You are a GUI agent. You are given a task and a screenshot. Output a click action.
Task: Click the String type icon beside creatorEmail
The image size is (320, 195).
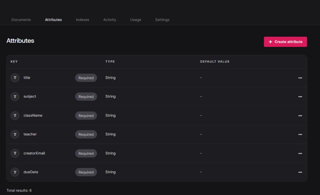point(15,153)
